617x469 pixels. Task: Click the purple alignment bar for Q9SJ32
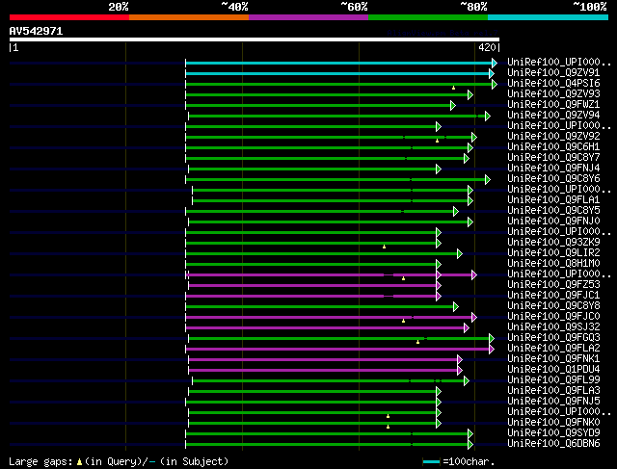click(325, 327)
